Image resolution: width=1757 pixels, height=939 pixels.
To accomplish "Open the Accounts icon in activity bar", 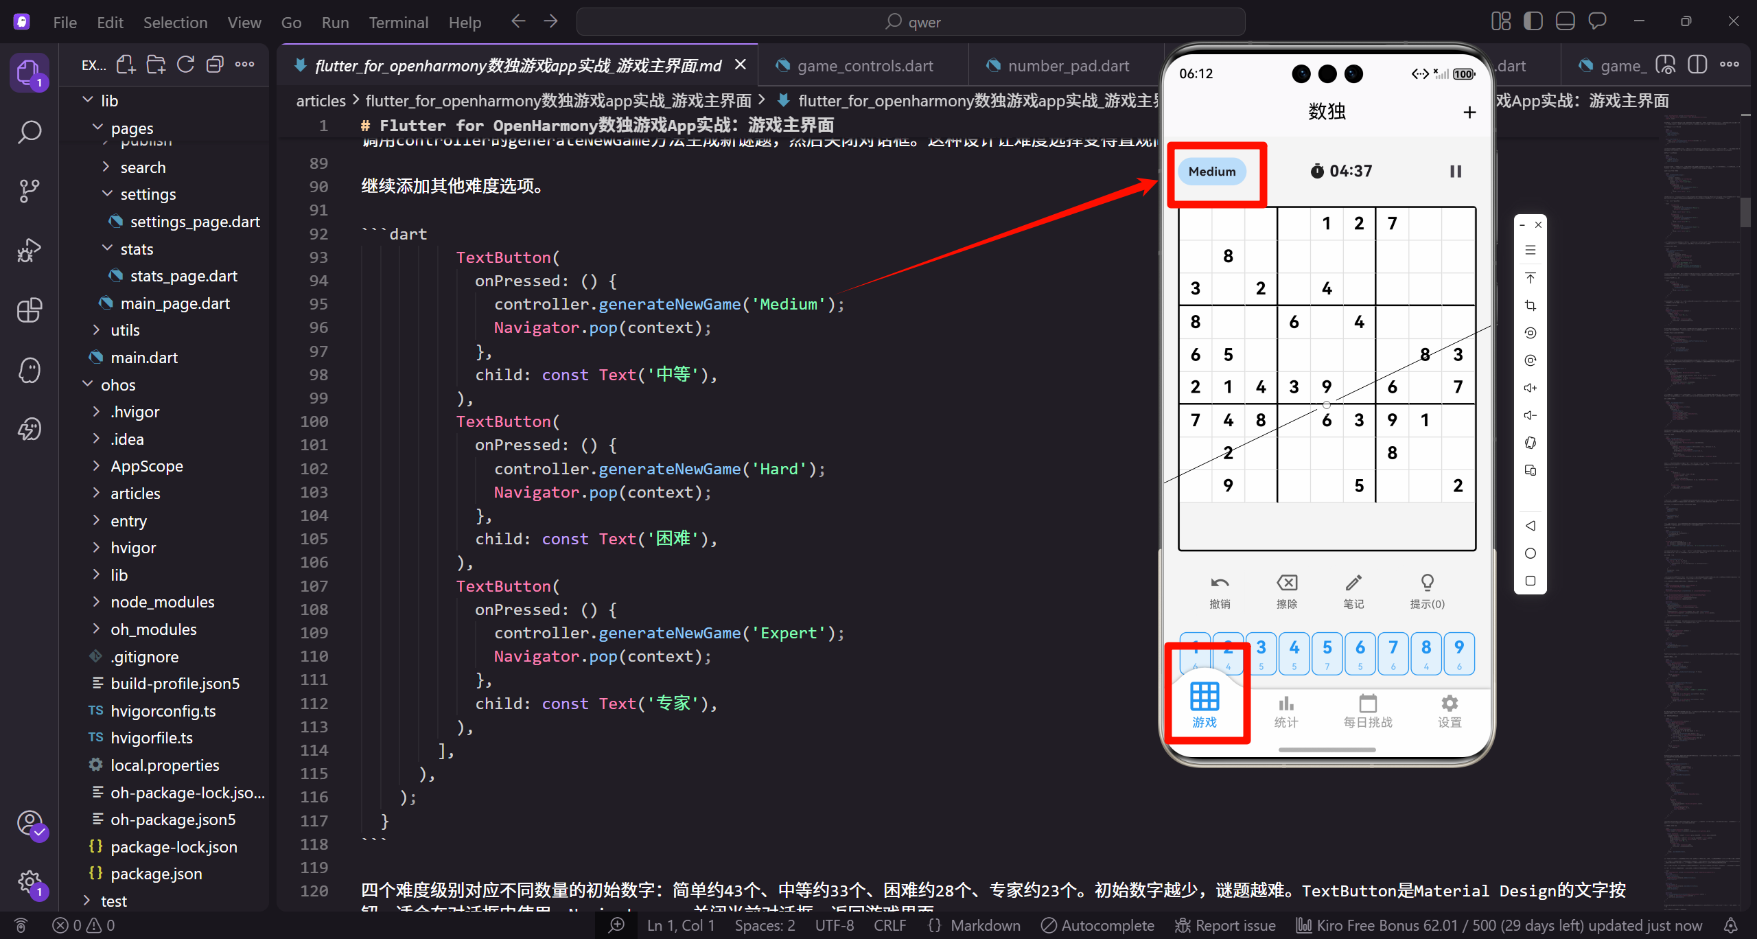I will [x=30, y=823].
